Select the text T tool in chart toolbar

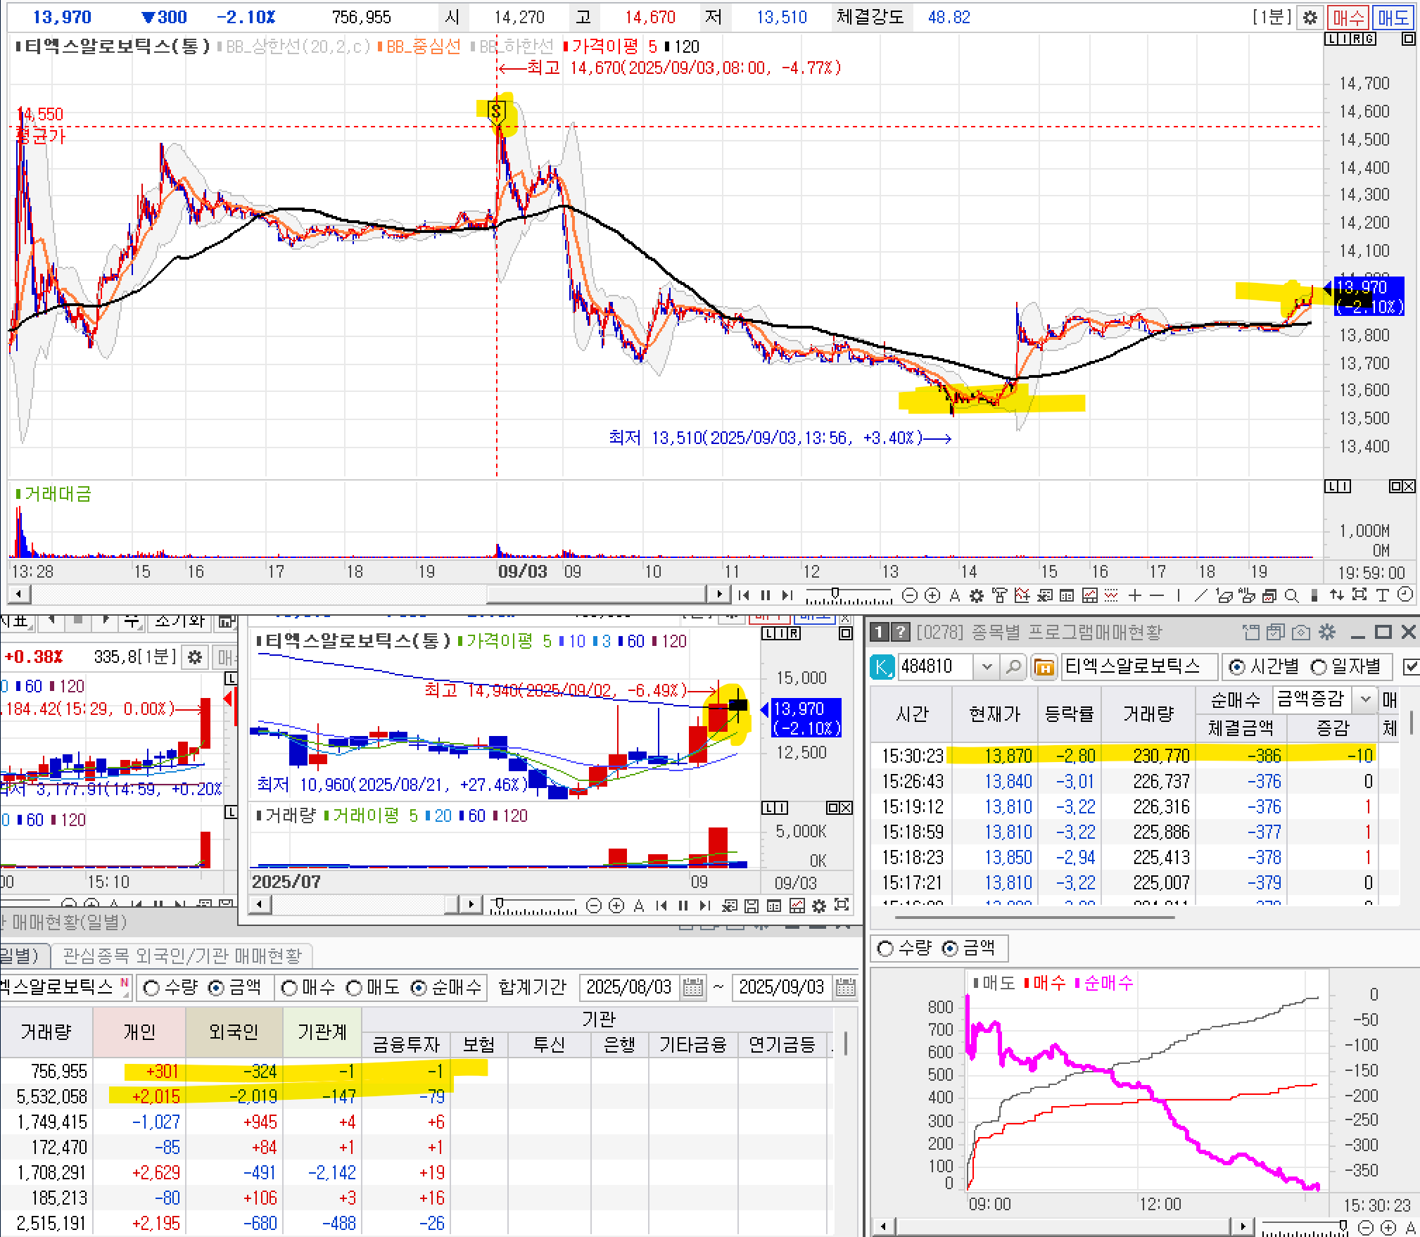[x=1382, y=596]
